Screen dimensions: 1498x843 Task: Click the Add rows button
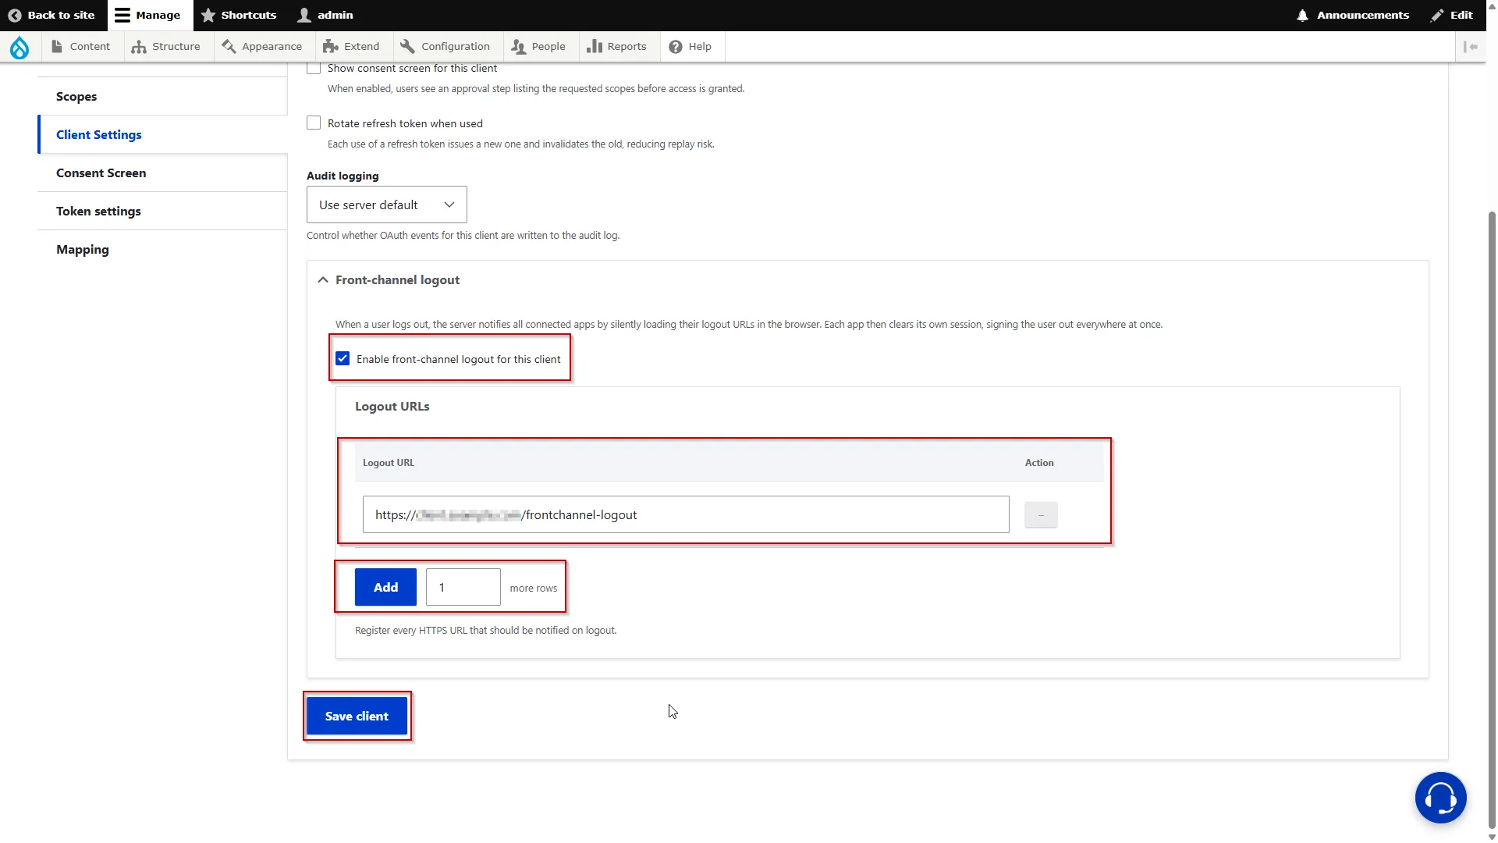tap(385, 588)
